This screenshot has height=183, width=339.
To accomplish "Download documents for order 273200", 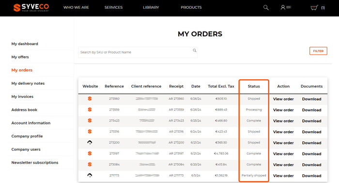I will (311, 143).
